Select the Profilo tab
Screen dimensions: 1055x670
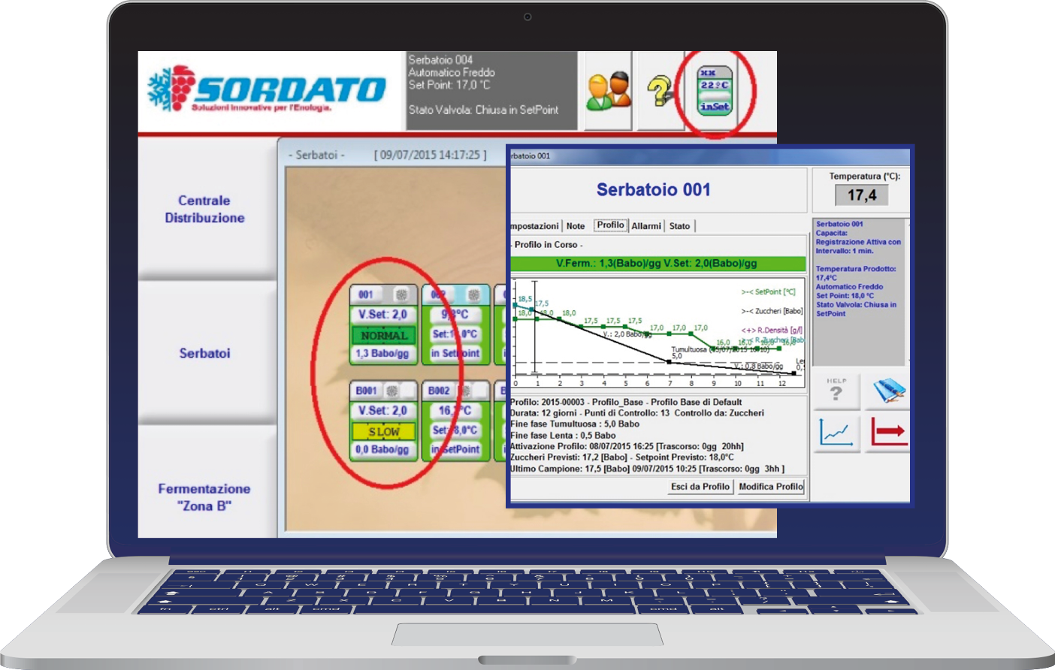(x=610, y=225)
